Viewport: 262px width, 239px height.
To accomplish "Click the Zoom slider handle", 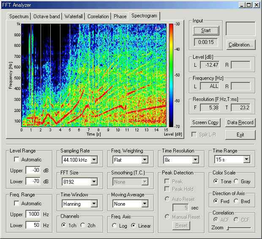I will pos(228,228).
